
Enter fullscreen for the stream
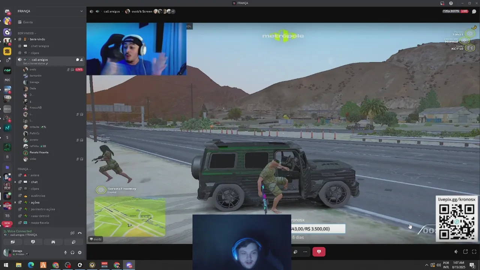[474, 252]
